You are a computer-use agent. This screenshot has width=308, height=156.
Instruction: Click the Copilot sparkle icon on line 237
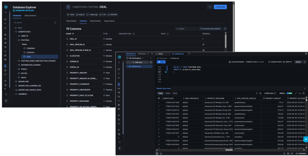pyautogui.click(x=166, y=72)
